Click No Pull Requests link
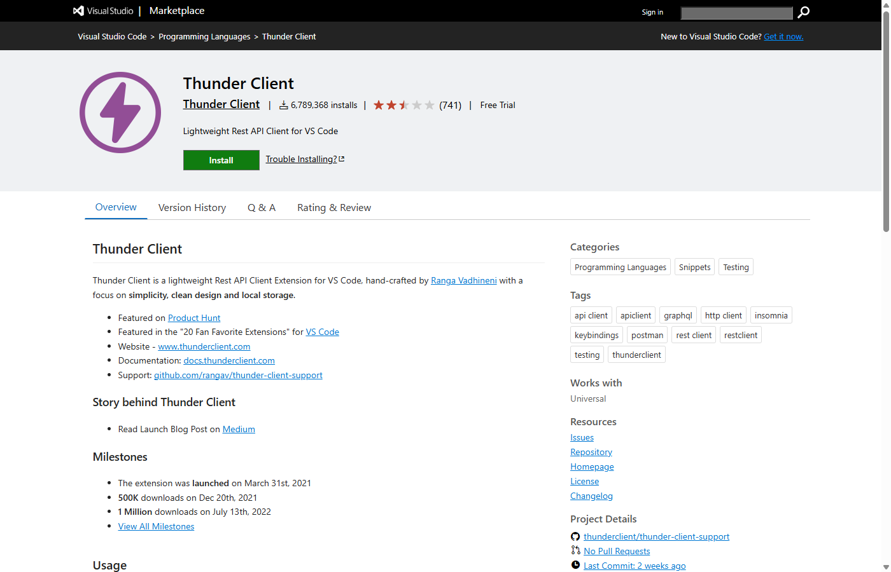 pyautogui.click(x=617, y=551)
